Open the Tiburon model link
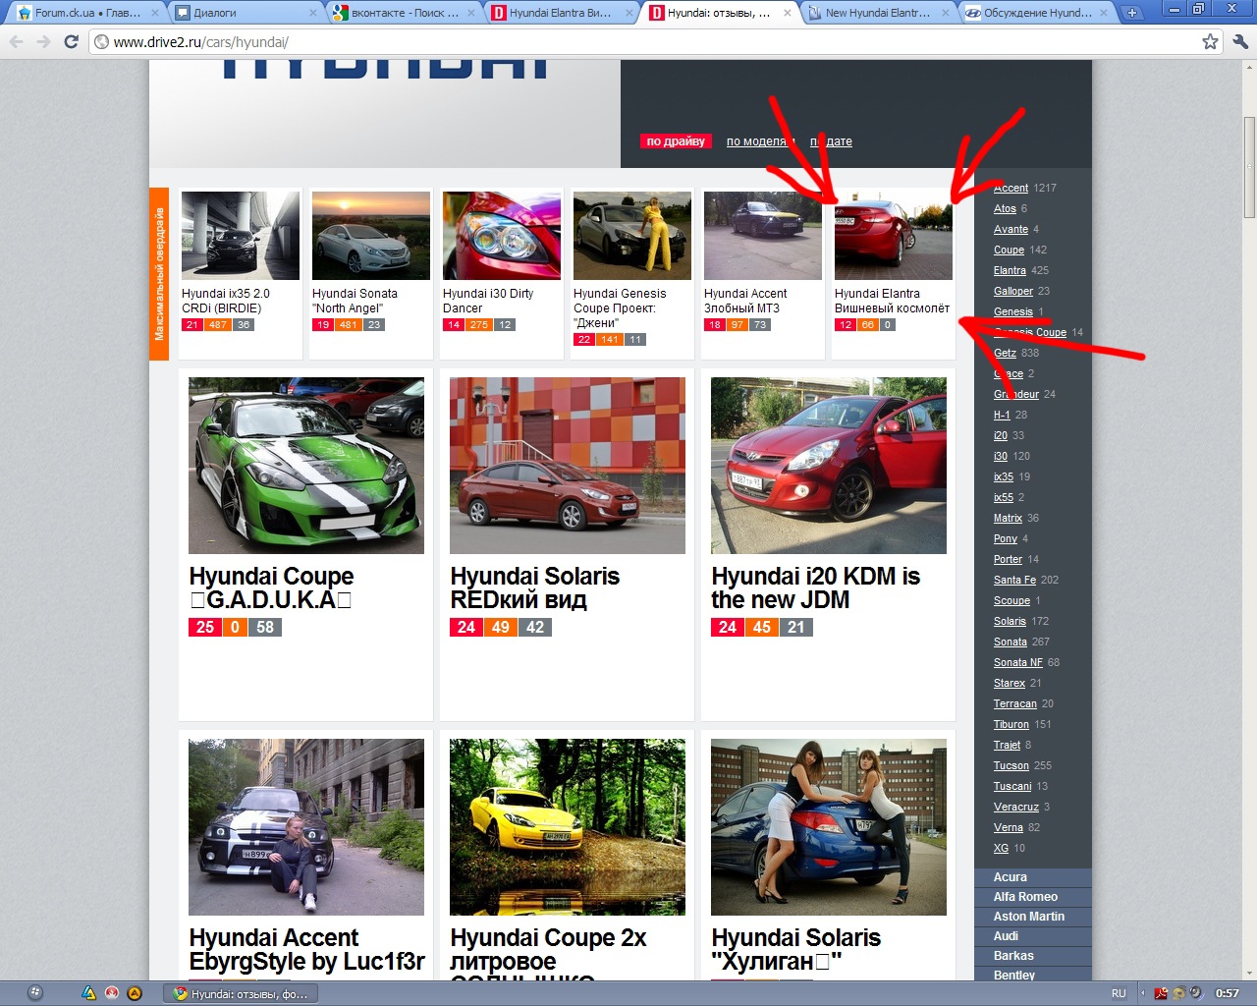This screenshot has height=1006, width=1257. [x=1011, y=724]
